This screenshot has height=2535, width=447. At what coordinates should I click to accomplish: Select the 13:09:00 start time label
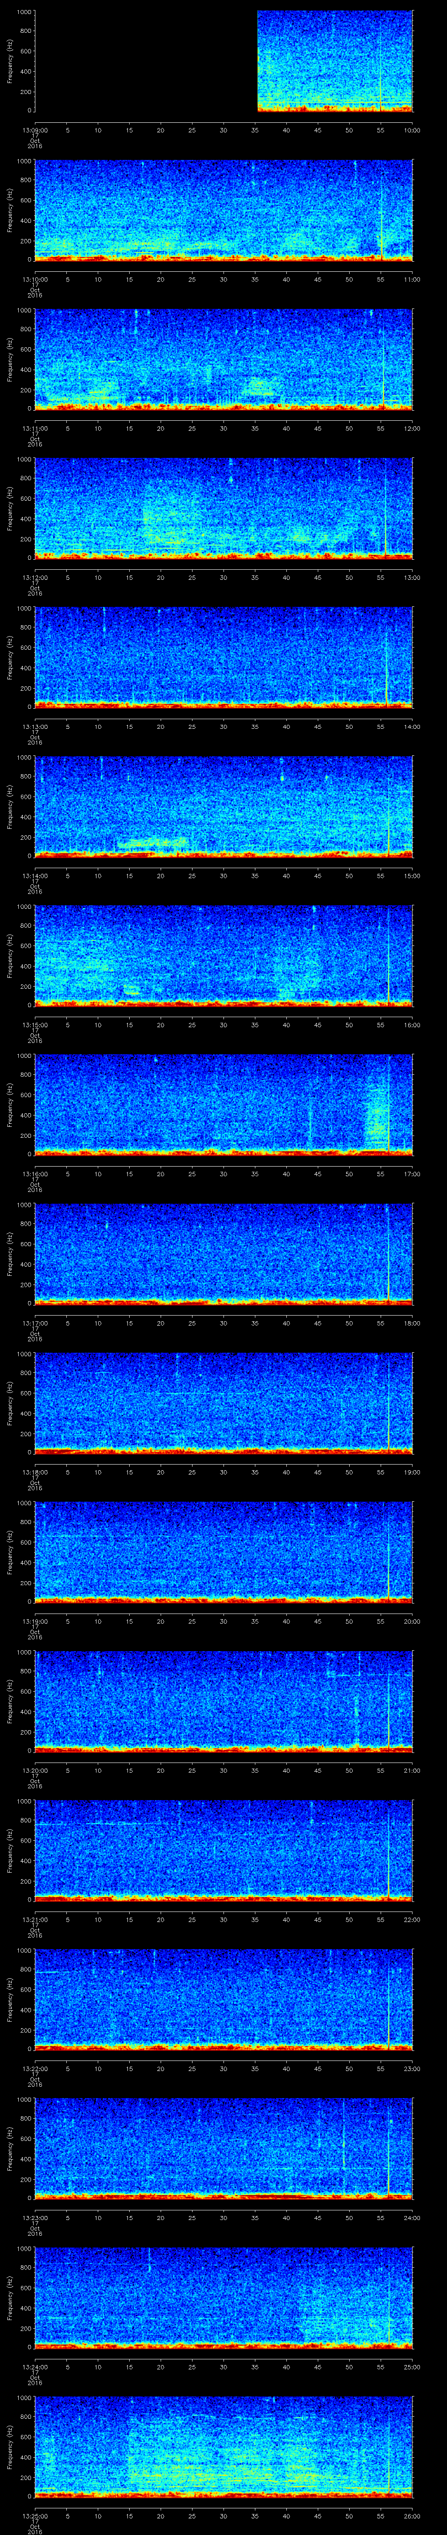pos(34,130)
